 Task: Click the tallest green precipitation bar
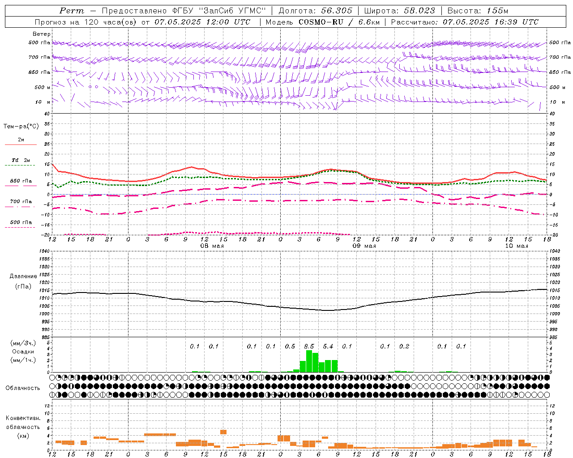tap(309, 361)
